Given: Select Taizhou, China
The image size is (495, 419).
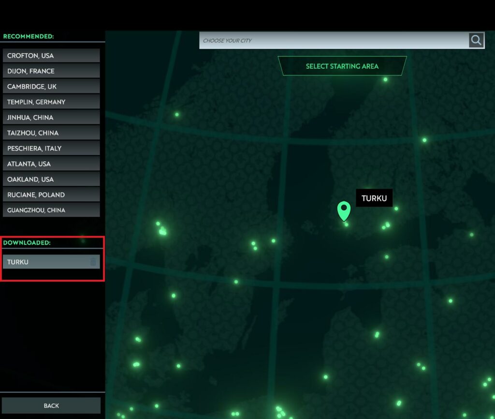Looking at the screenshot, I should click(51, 133).
